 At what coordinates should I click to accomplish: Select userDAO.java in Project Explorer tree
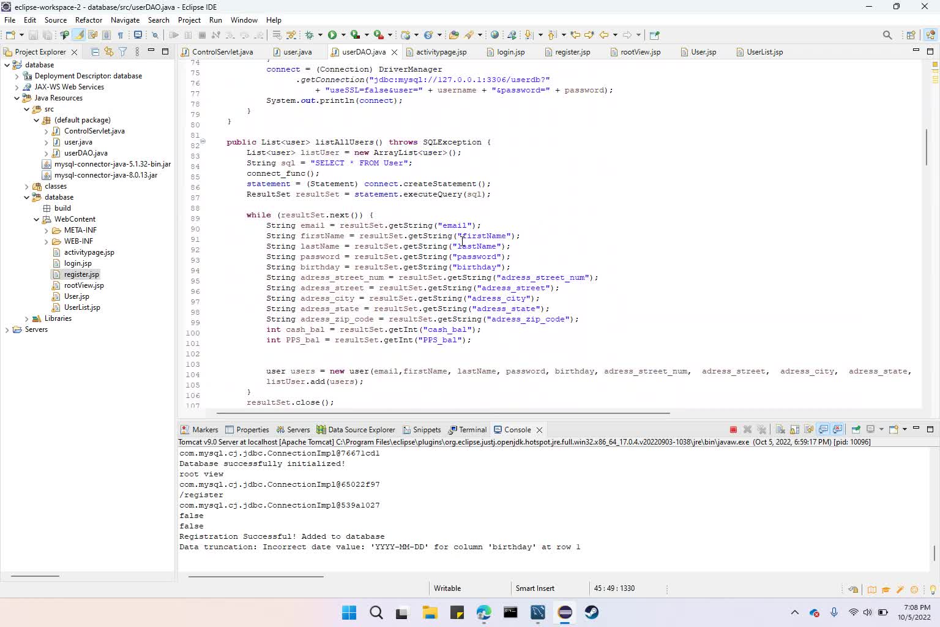coord(86,153)
